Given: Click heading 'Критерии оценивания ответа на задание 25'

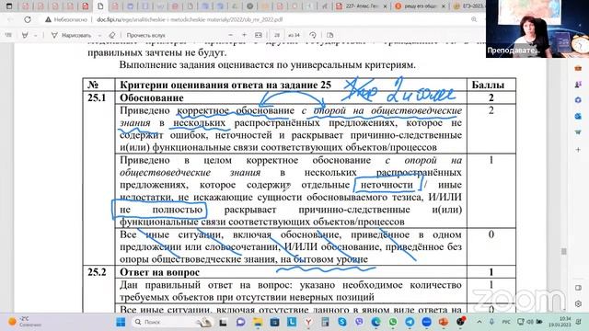Looking at the screenshot, I should tap(225, 85).
